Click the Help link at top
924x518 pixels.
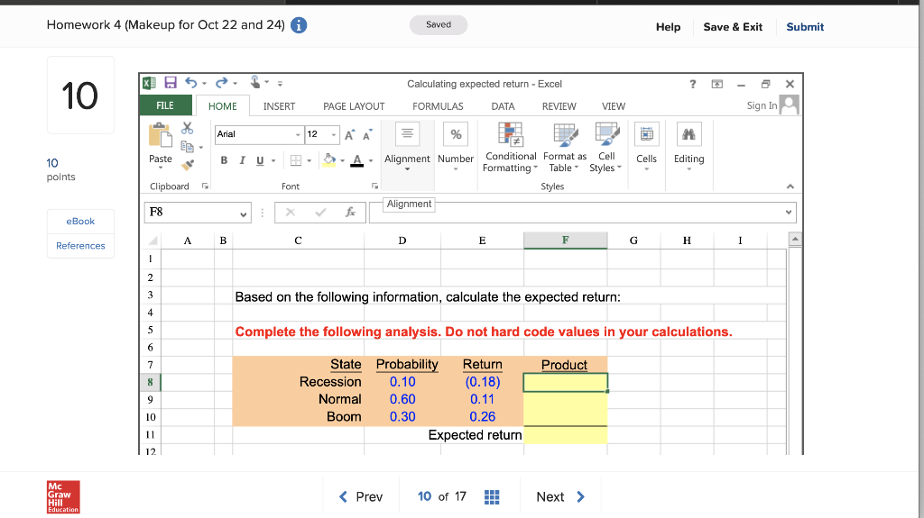click(669, 26)
